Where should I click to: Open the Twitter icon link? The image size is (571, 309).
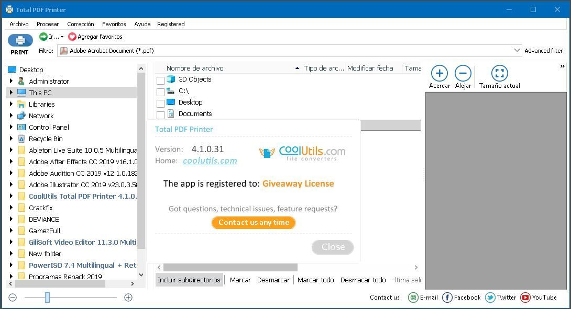pos(490,297)
